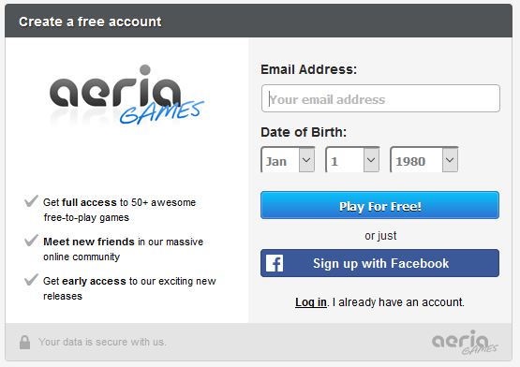Click the large Aeria Games logo
The image size is (520, 367).
click(x=126, y=95)
